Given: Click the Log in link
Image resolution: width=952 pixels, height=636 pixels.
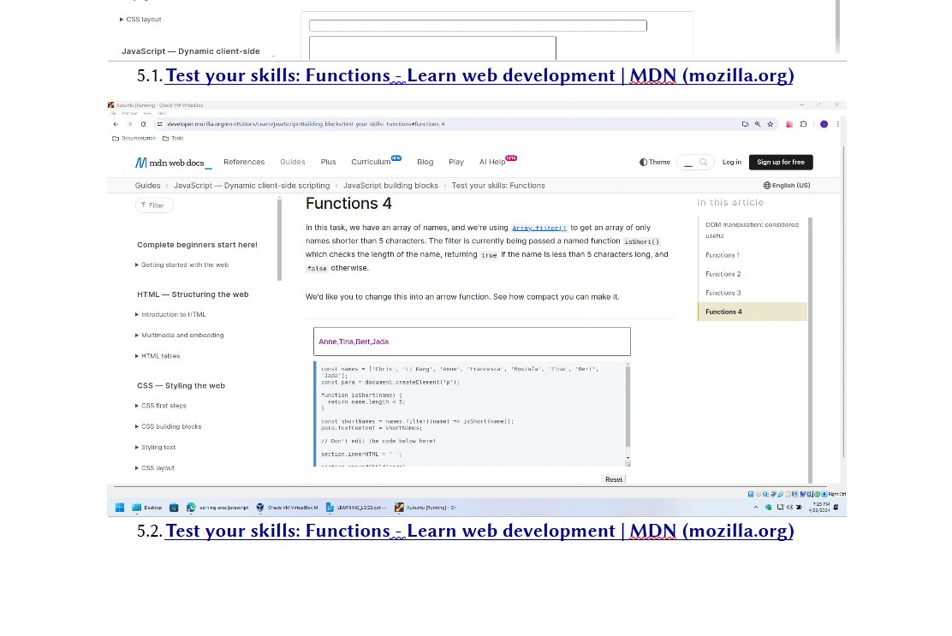Looking at the screenshot, I should coord(732,162).
